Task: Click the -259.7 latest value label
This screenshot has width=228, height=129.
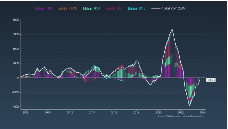Action: [211, 80]
